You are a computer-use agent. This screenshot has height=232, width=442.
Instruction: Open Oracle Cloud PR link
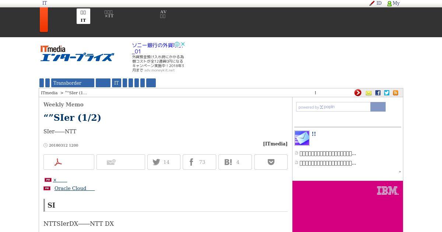click(x=74, y=188)
